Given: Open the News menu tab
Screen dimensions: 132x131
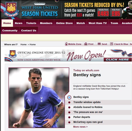Looking at the screenshot, I should [19, 23].
